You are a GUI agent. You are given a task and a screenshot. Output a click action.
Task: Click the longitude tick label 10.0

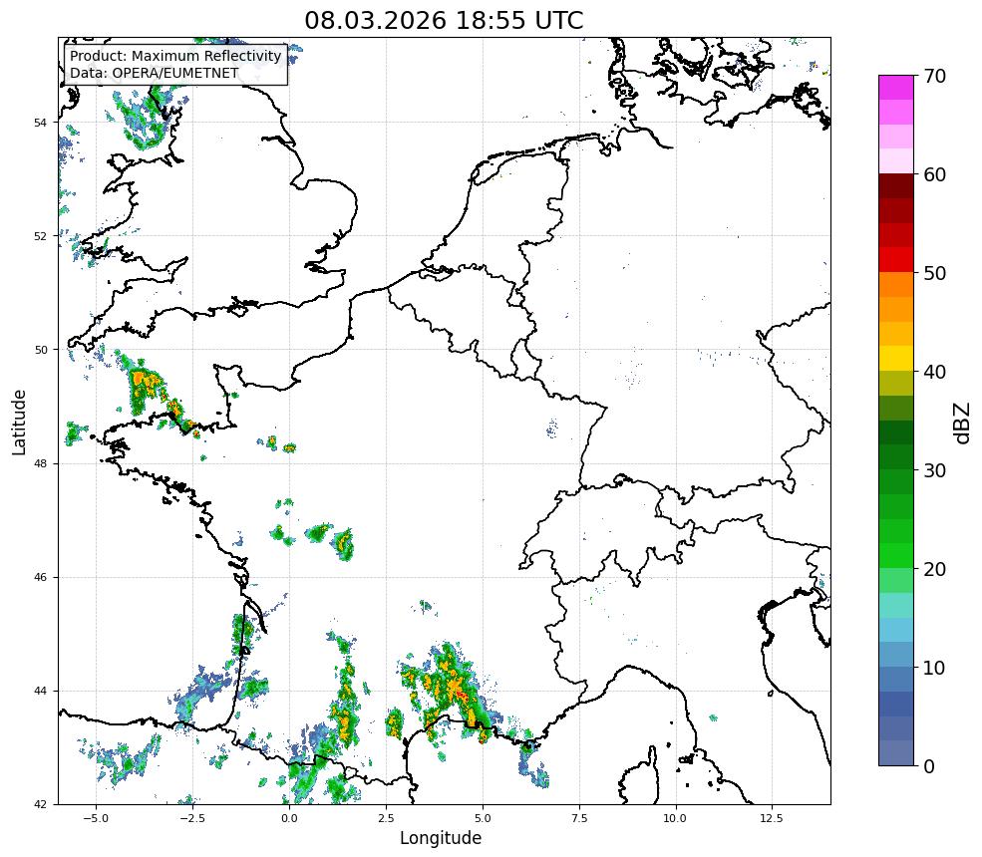coord(676,818)
